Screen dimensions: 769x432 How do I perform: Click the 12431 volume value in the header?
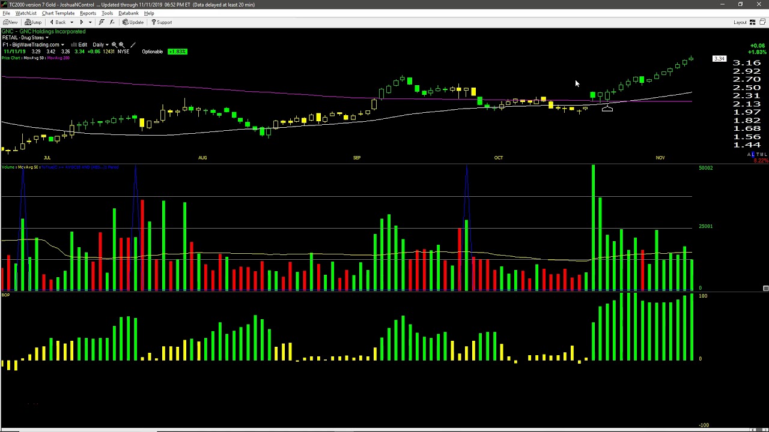pos(108,52)
